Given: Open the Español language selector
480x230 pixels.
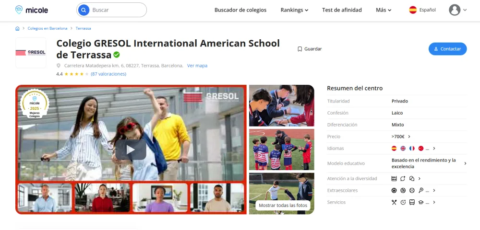Looking at the screenshot, I should [422, 10].
